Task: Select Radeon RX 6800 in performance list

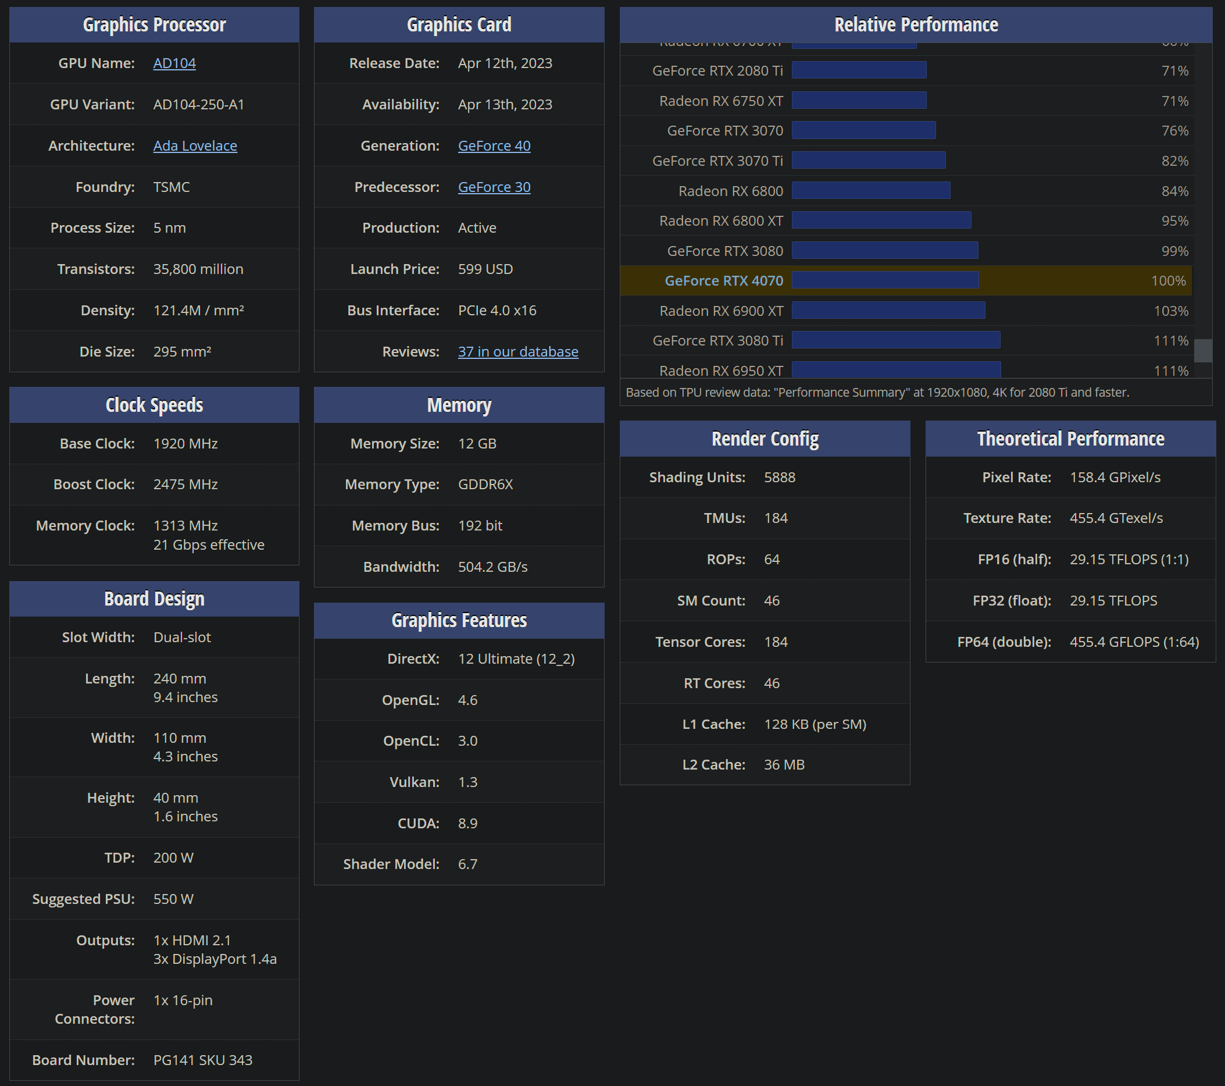Action: [731, 191]
